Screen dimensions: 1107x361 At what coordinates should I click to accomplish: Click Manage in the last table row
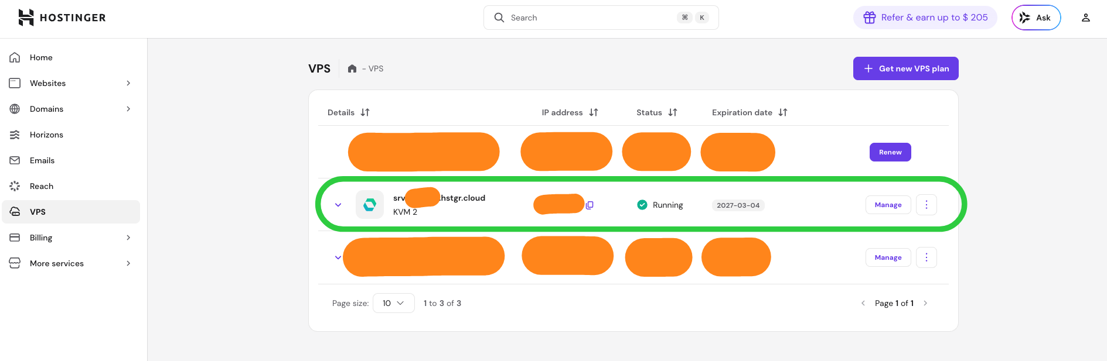pyautogui.click(x=888, y=257)
